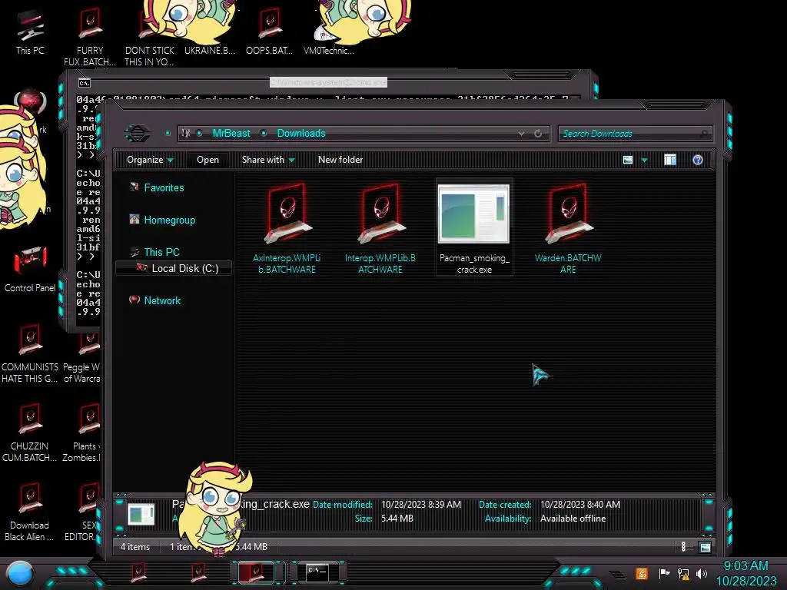Change view using the view icon

click(628, 160)
